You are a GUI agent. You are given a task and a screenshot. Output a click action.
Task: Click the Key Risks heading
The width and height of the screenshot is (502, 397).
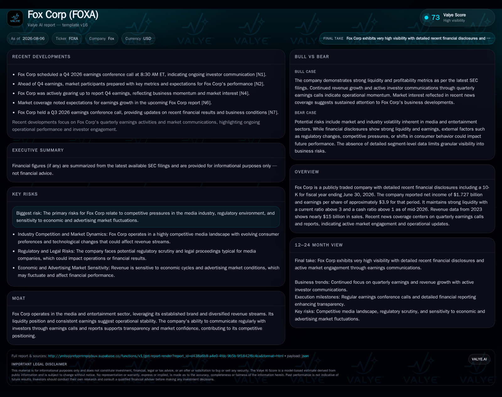(x=25, y=194)
